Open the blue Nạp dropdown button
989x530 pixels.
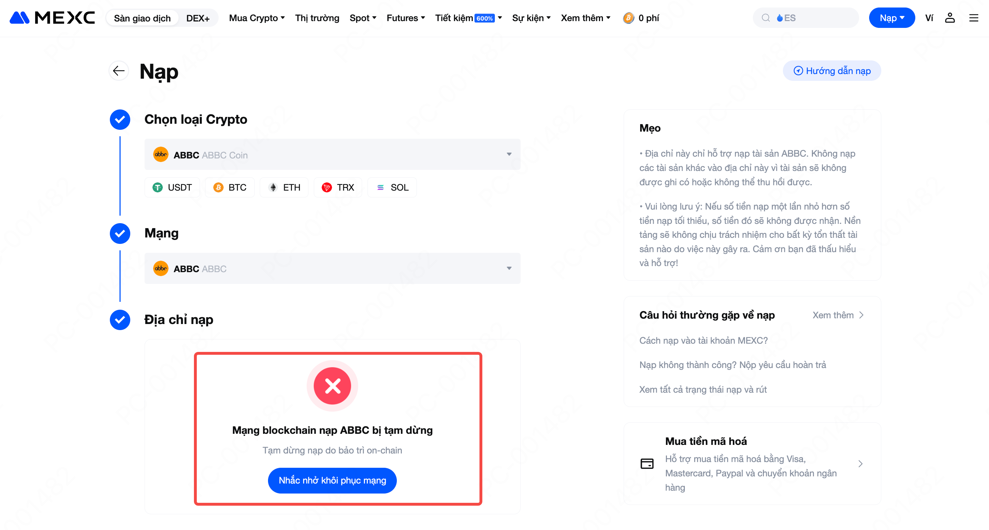point(892,18)
